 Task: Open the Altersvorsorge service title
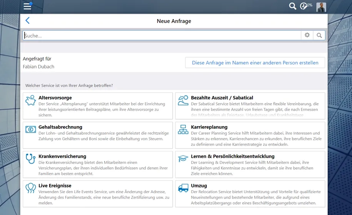tap(55, 98)
